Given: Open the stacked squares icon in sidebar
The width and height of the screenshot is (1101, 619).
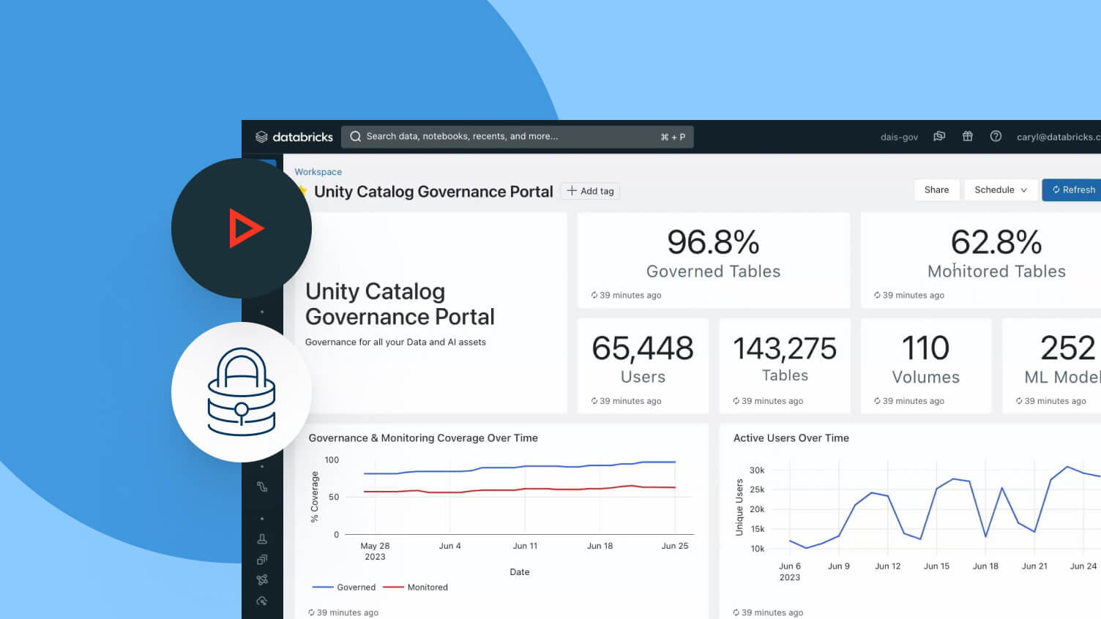Looking at the screenshot, I should click(262, 560).
